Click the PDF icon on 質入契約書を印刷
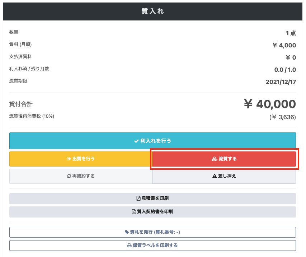This screenshot has height=257, width=306. [134, 212]
